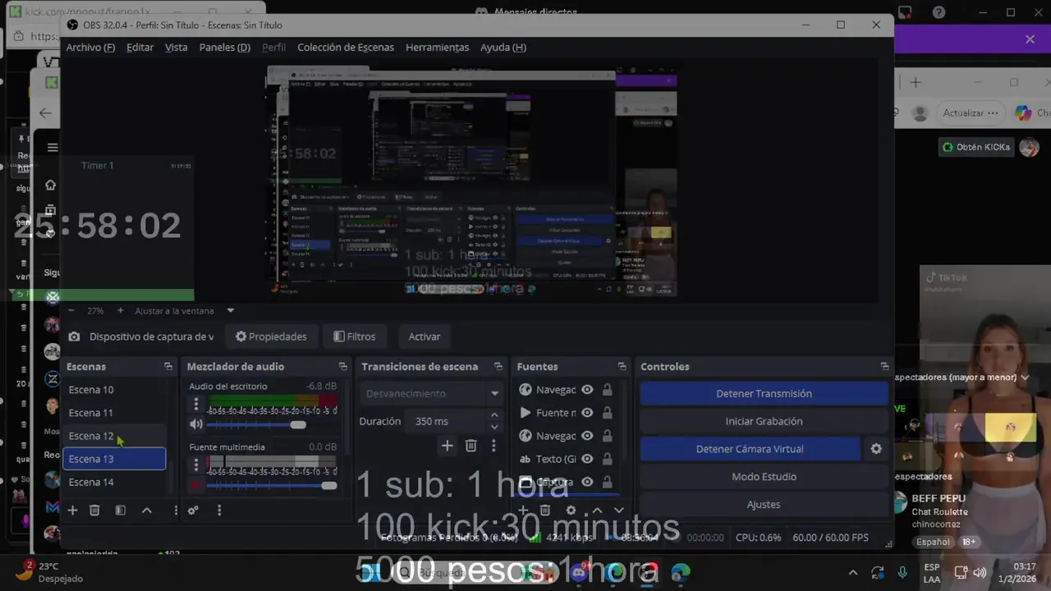Zoom out preview with minus icon

point(71,311)
